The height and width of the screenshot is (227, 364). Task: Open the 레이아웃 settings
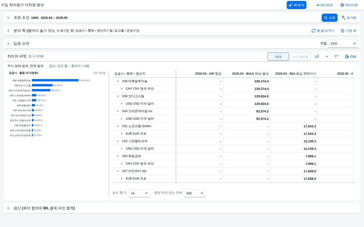coord(349,5)
